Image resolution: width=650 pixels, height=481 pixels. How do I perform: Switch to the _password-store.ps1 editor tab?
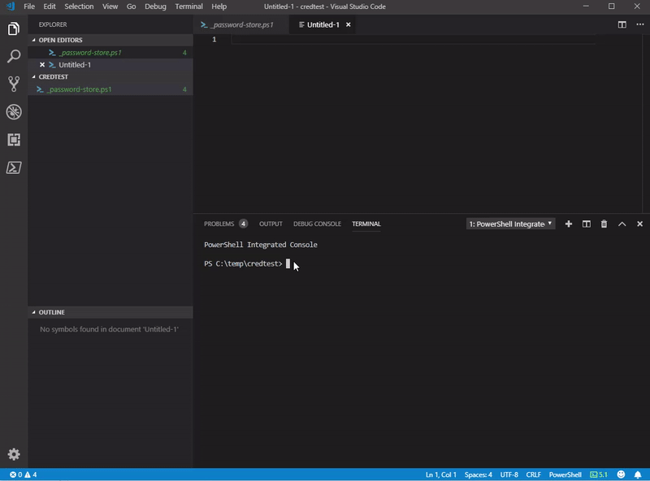coord(240,25)
